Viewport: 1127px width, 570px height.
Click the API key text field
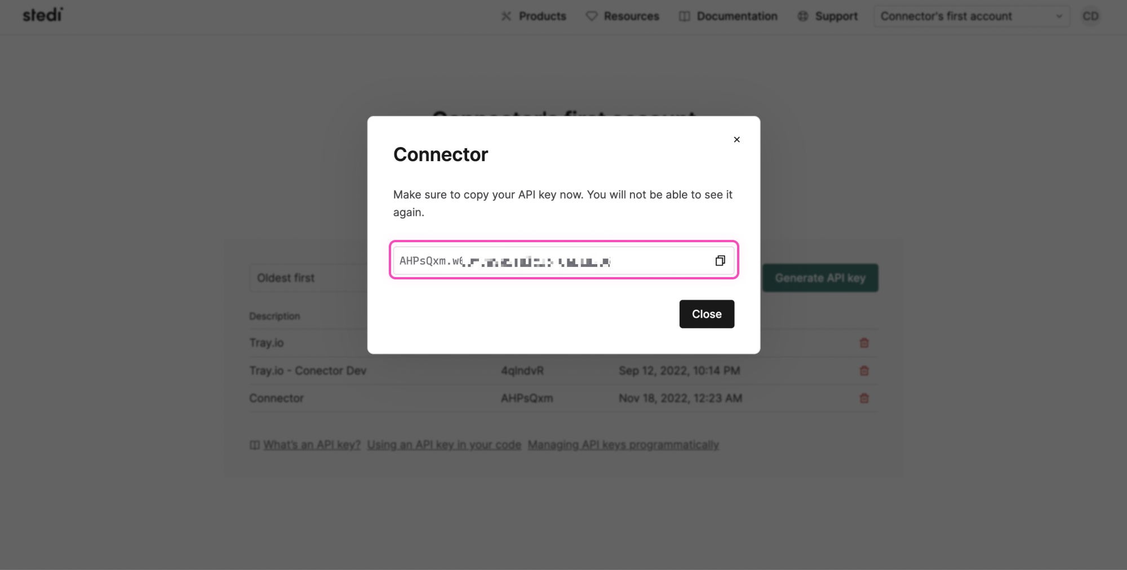click(x=552, y=261)
